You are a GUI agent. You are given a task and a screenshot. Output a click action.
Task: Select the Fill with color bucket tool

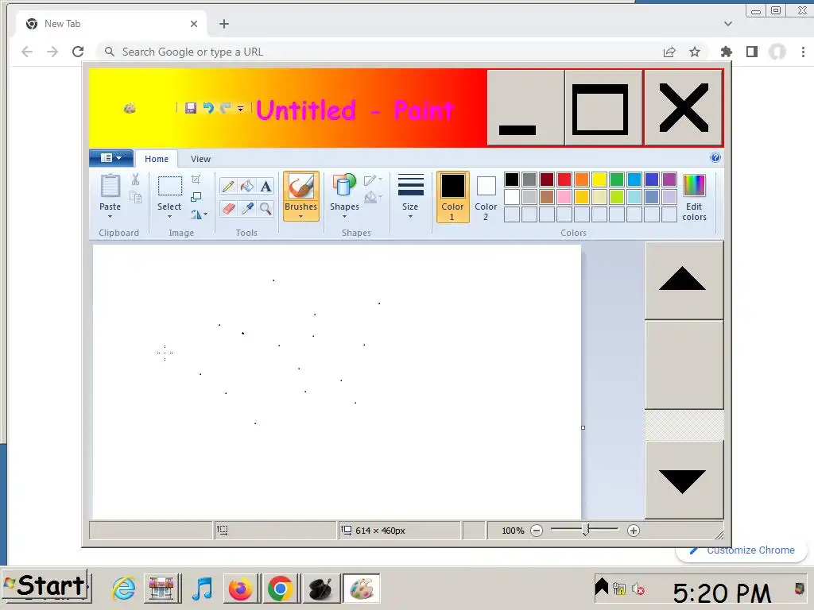tap(247, 186)
